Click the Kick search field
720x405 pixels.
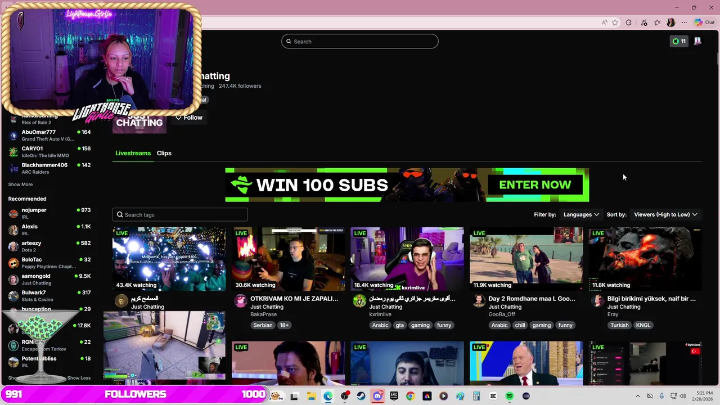tap(359, 41)
